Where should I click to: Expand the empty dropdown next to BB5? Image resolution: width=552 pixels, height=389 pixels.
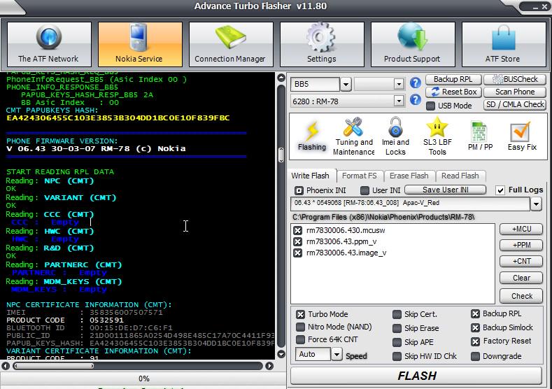[399, 84]
